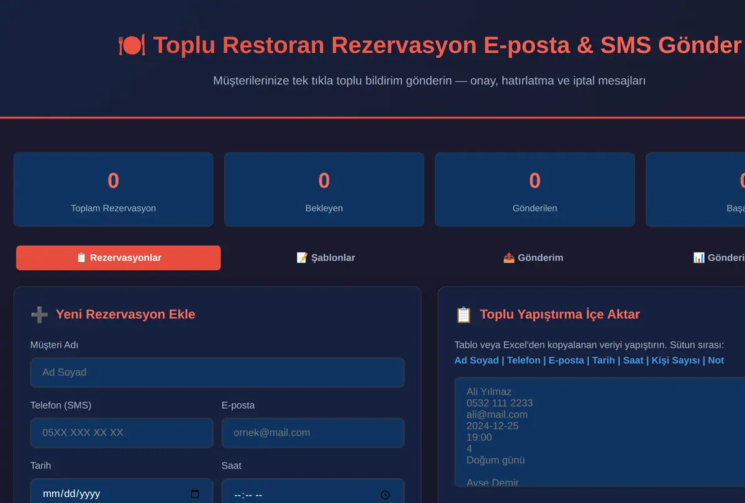The image size is (745, 503).
Task: Click the Bekleyen stat card
Action: pyautogui.click(x=324, y=190)
